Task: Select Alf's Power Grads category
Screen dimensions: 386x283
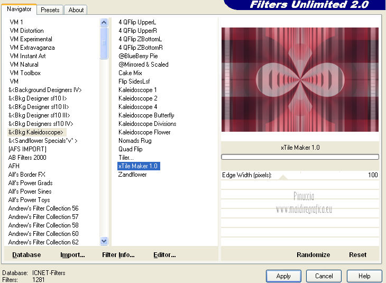Action: coord(31,182)
